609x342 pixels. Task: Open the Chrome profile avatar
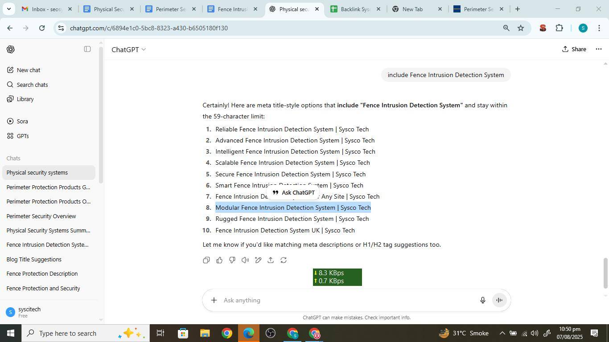coord(583,28)
